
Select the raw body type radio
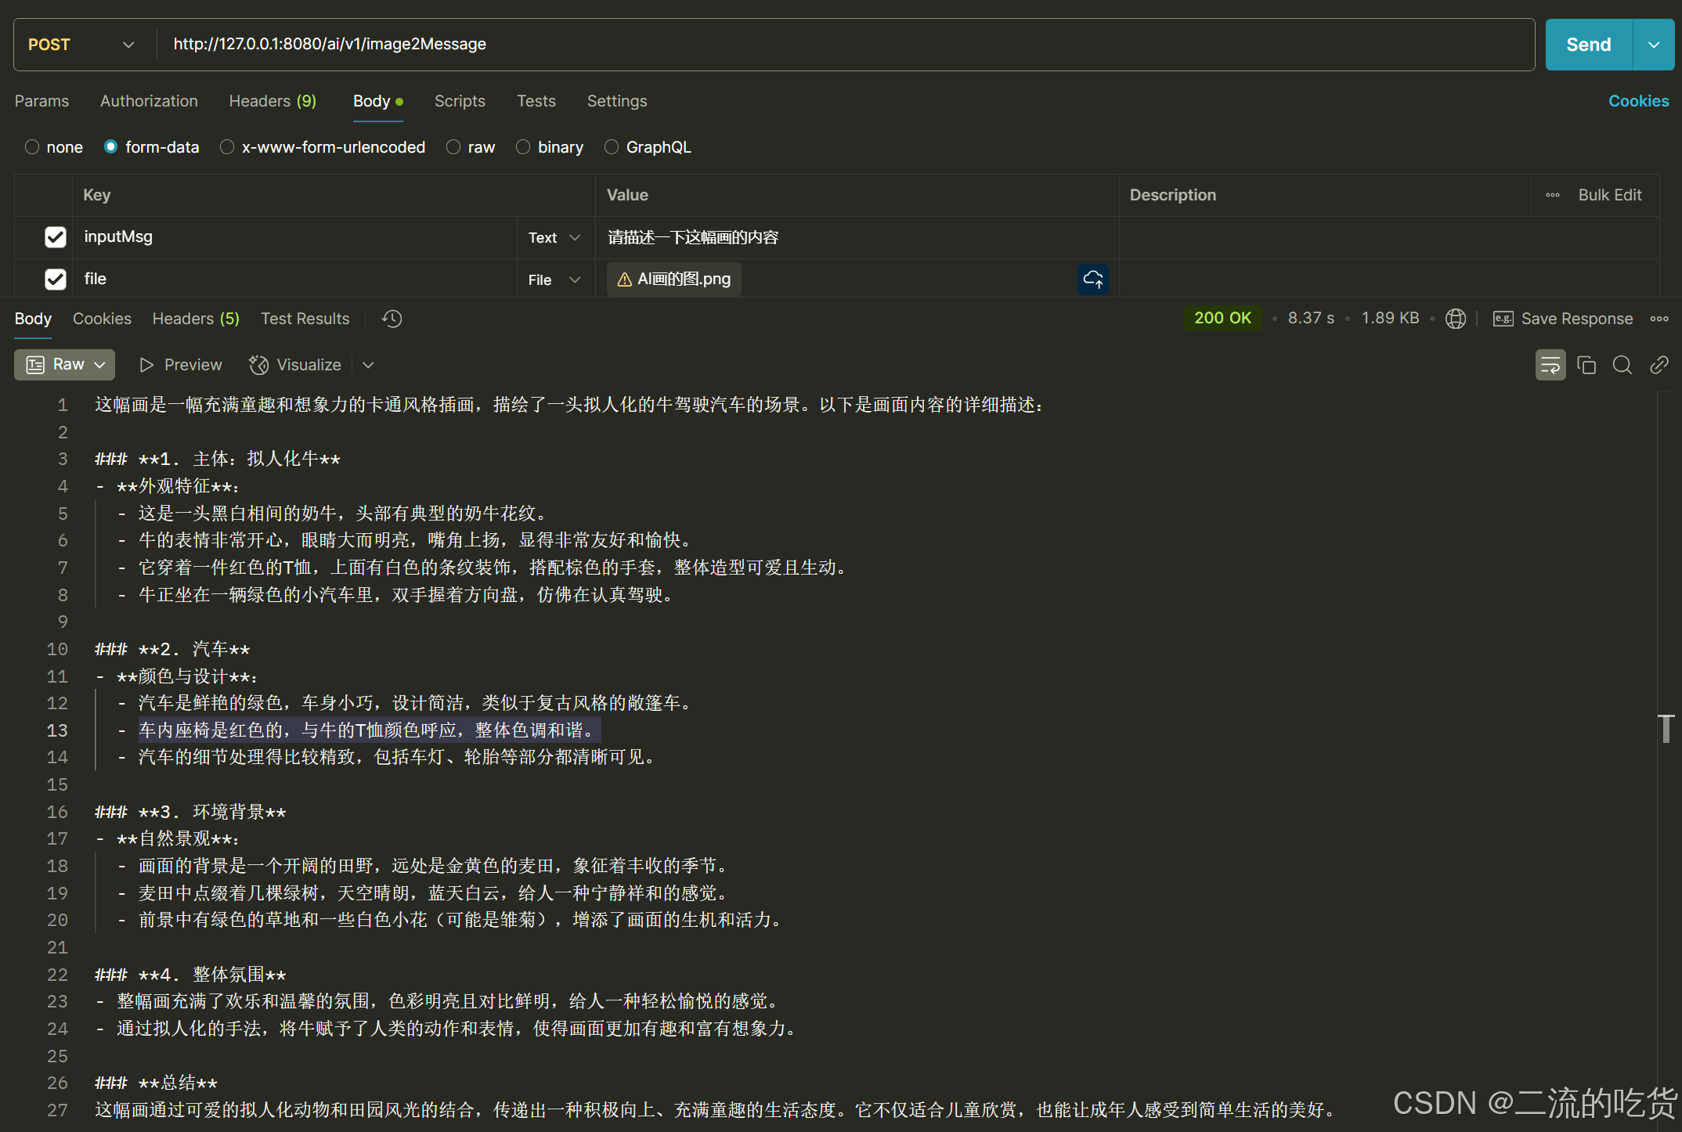coord(453,147)
